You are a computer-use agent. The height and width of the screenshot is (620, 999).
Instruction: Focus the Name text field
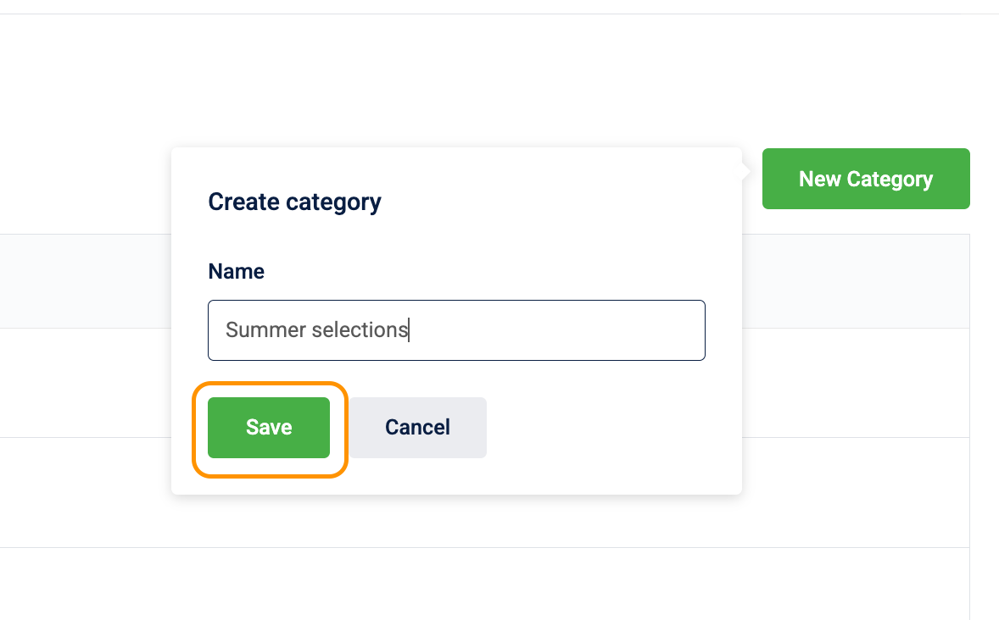(456, 330)
